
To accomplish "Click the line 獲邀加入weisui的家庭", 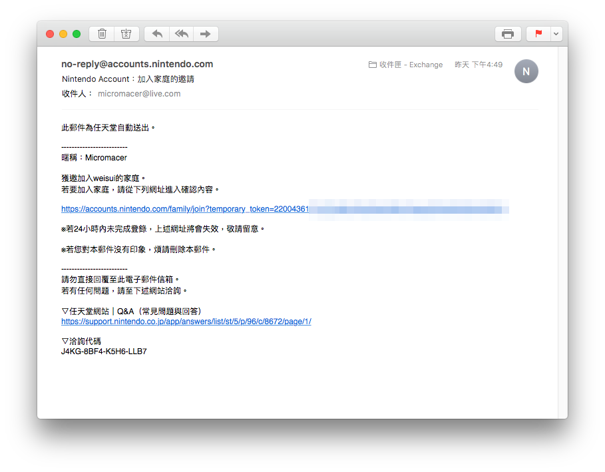I will pyautogui.click(x=103, y=178).
